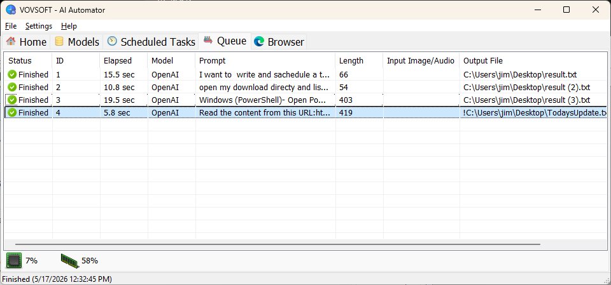611x285 pixels.
Task: Click length value '403'
Action: pos(346,100)
